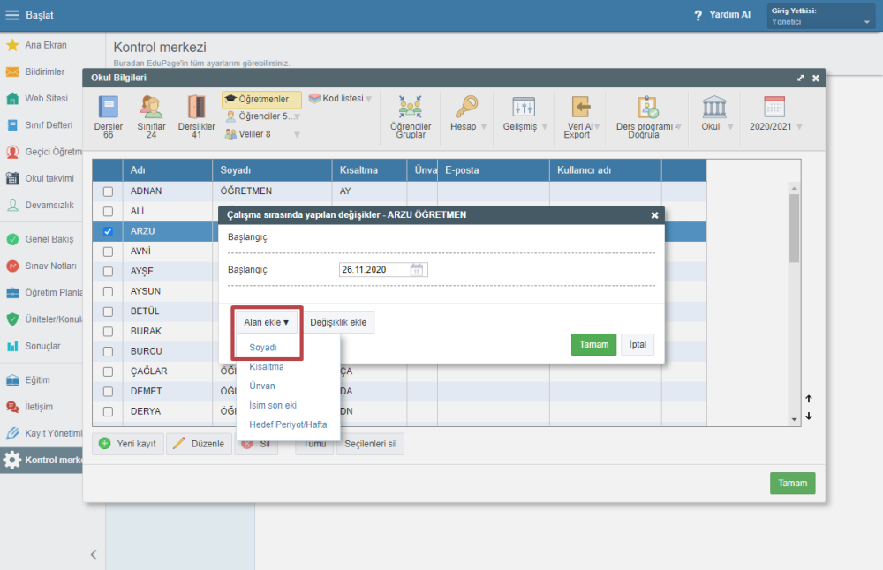The image size is (883, 570).
Task: Expand the Gelişmiş dropdown arrow
Action: pyautogui.click(x=545, y=126)
